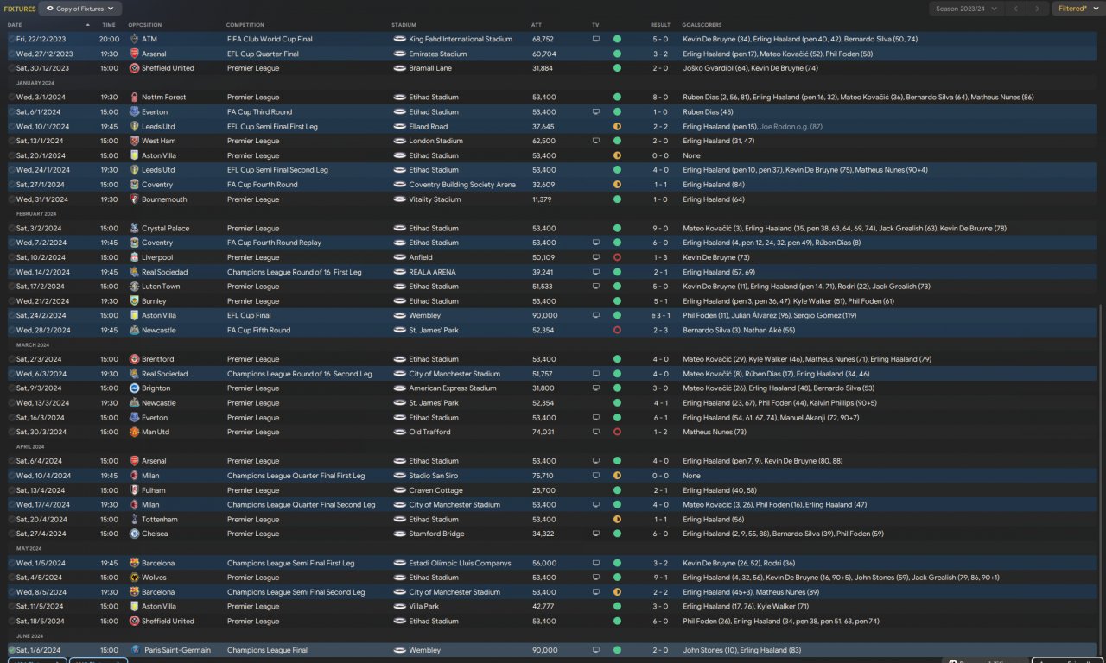Screen dimensions: 1106x663
Task: Open the Sheffield United fixture on 30/12/2023
Action: pos(553,68)
